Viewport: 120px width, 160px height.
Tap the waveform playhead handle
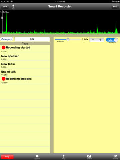coord(2,18)
